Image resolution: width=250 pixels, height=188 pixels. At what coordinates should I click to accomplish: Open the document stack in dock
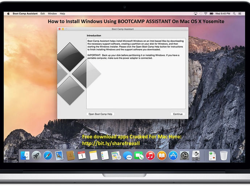(x=212, y=156)
